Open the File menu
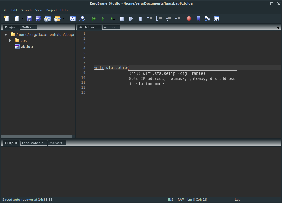Image resolution: width=282 pixels, height=203 pixels. (5, 10)
